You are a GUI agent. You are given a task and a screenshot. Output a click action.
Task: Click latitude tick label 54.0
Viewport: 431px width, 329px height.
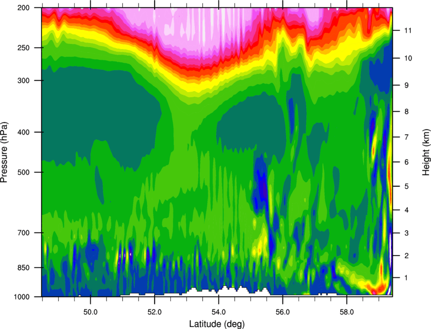[x=219, y=312]
